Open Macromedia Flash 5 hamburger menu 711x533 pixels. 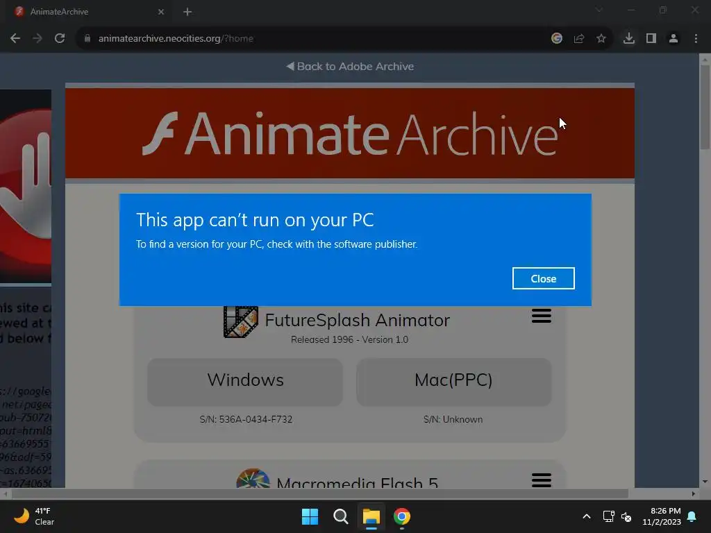(x=541, y=480)
